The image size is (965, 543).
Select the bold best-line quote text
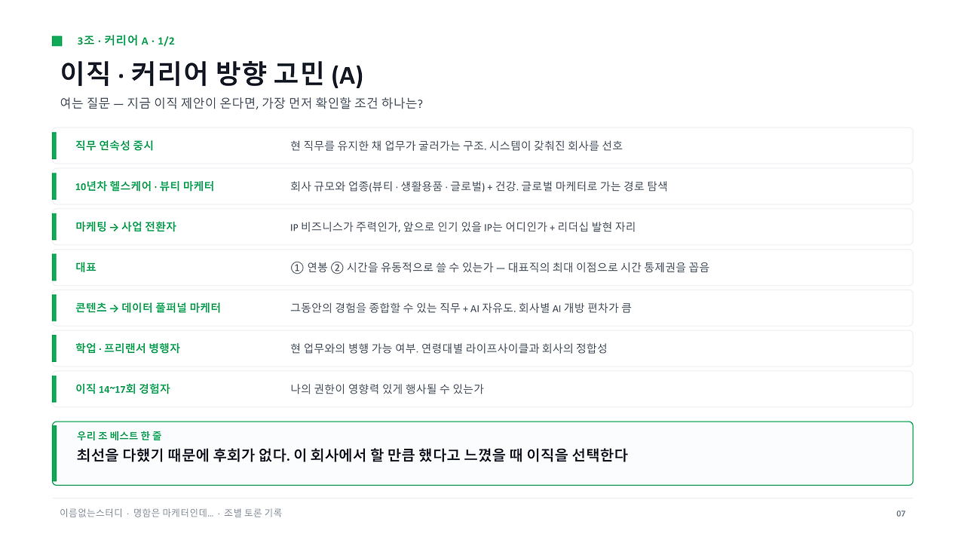pos(352,456)
